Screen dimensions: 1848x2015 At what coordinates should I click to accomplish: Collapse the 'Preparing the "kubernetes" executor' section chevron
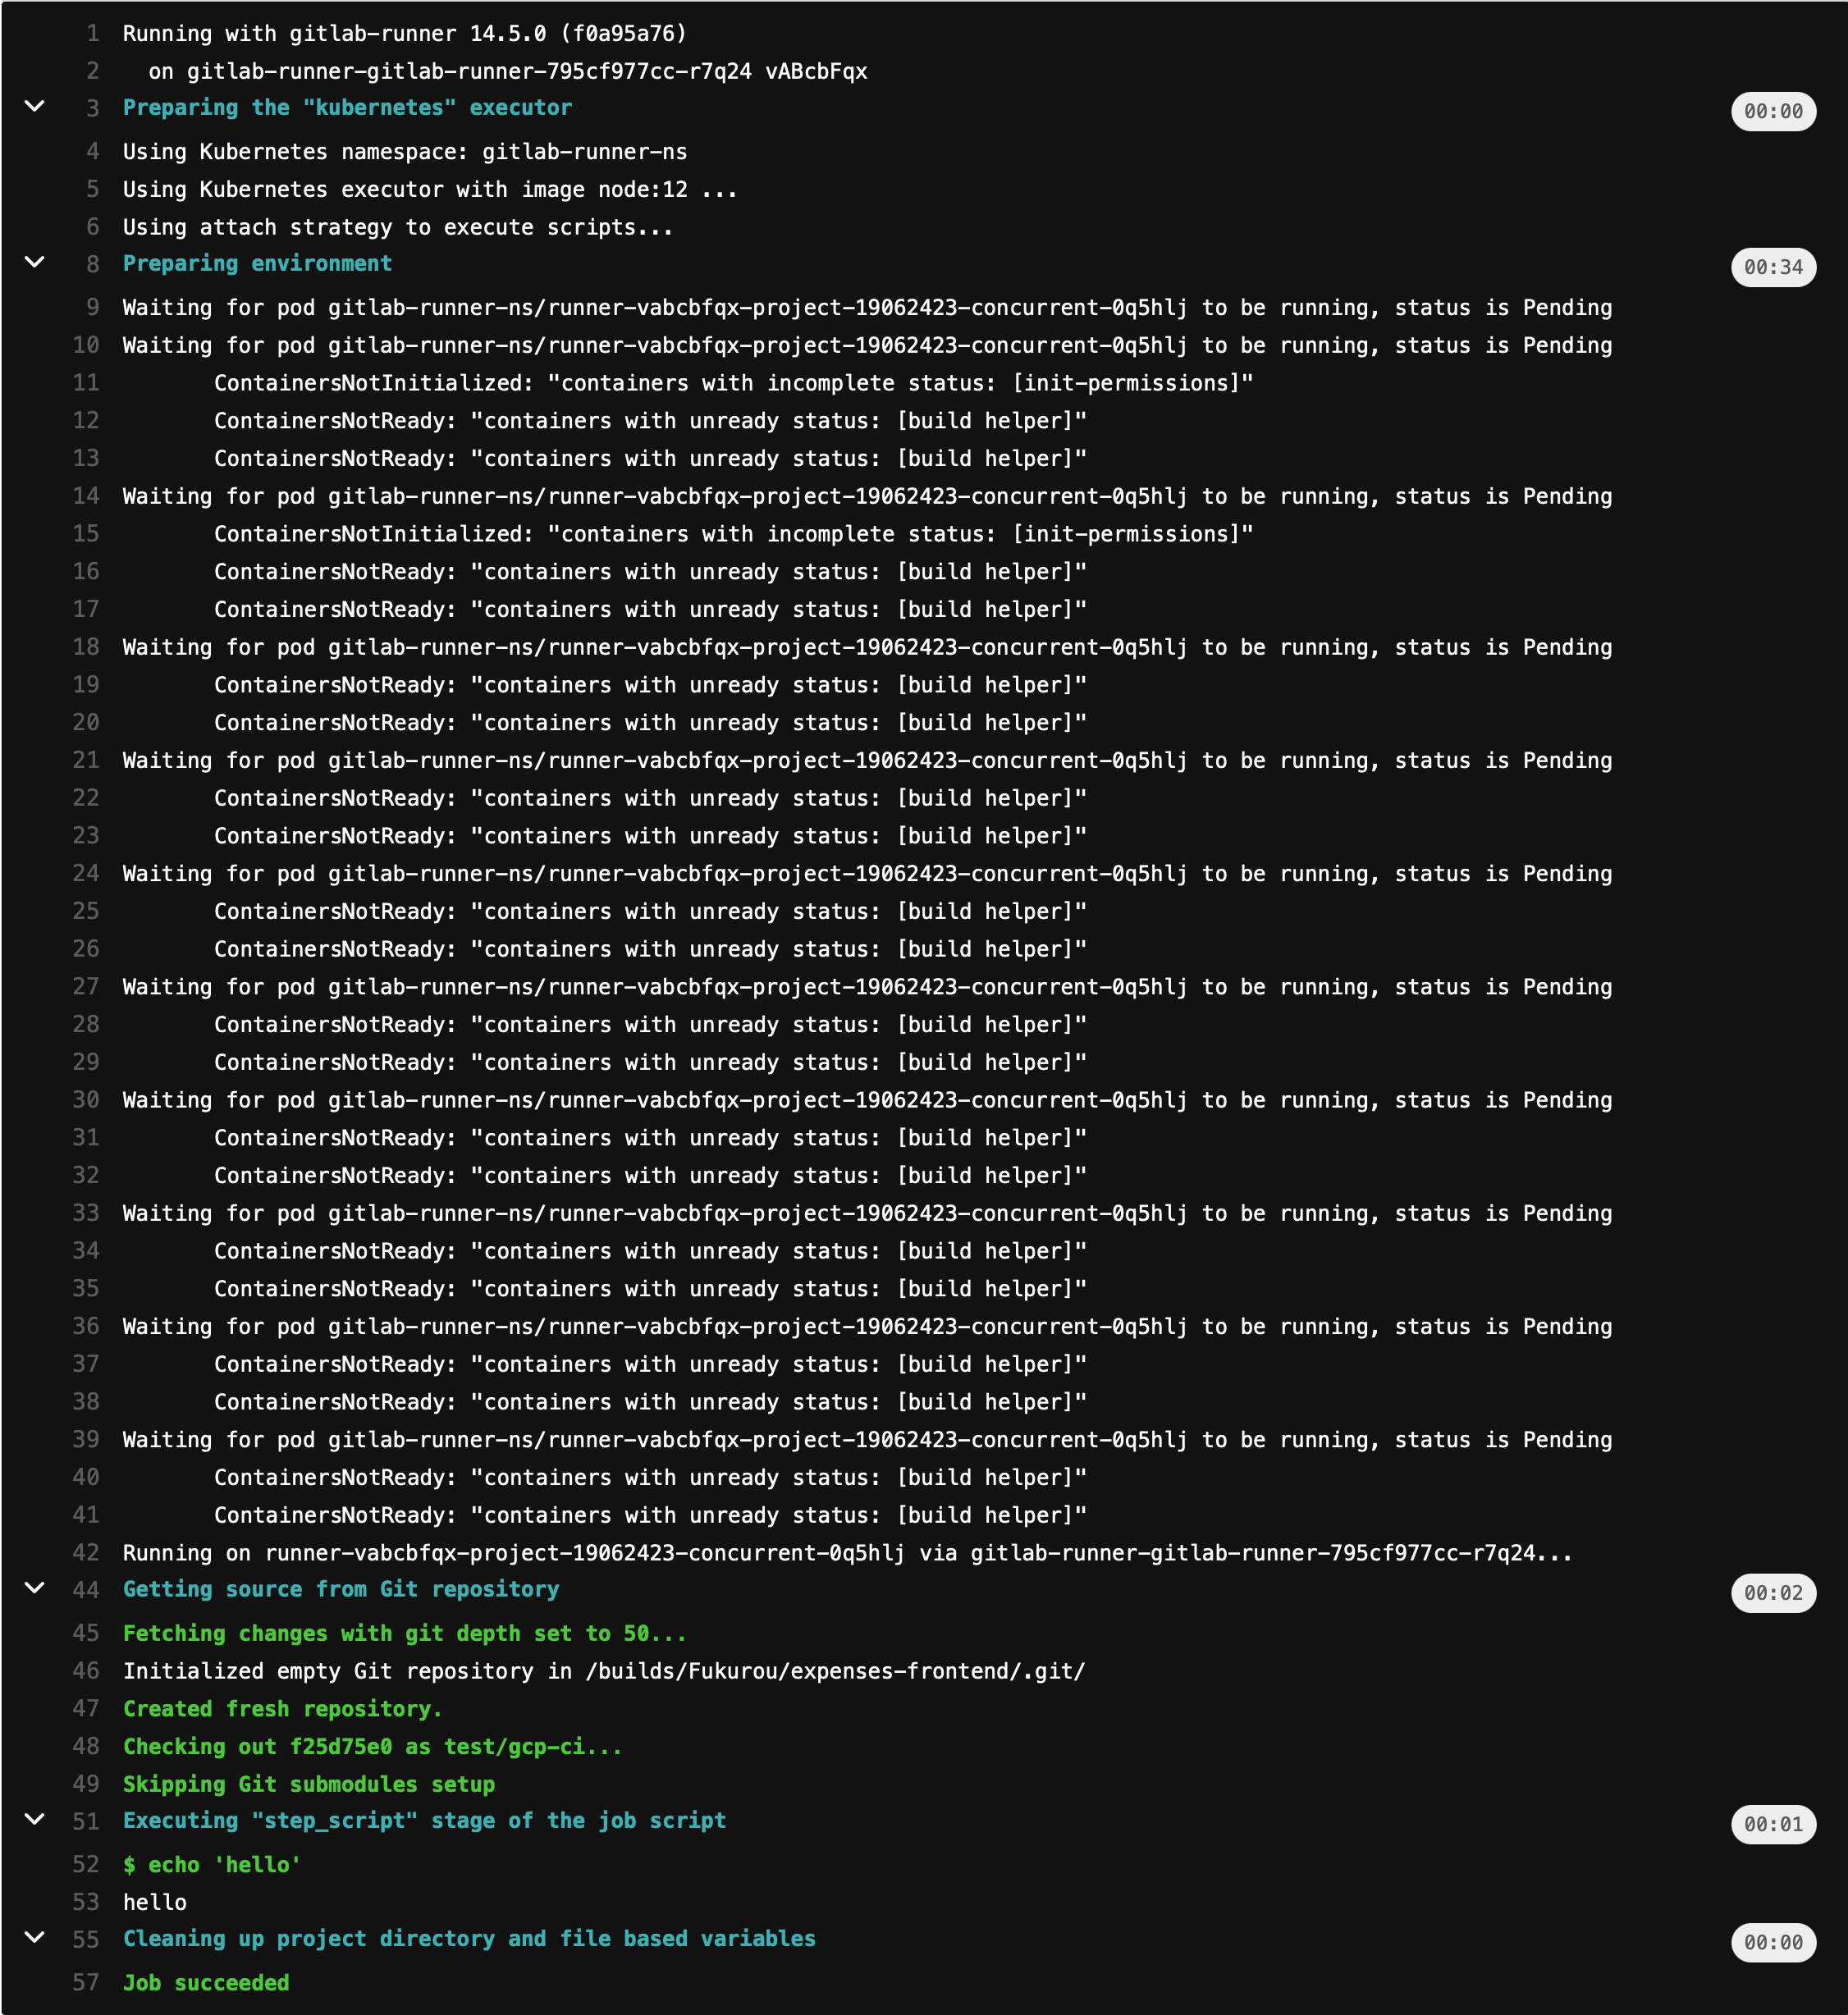point(34,106)
